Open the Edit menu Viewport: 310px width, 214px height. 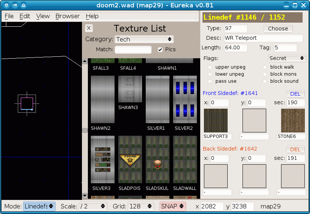coord(25,16)
